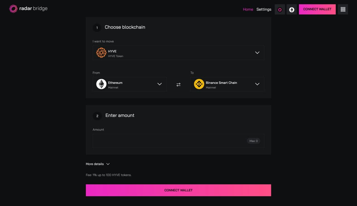Screen dimensions: 357x206
Task: Open the Settings nav item
Action: [264, 9]
